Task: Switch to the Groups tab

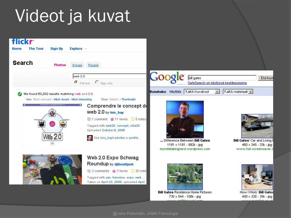Action: pyautogui.click(x=77, y=65)
